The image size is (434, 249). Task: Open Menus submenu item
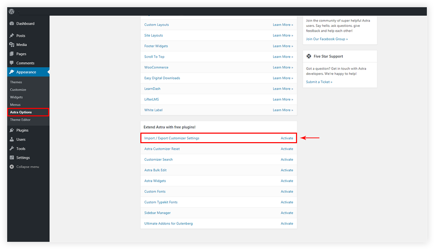coord(15,105)
